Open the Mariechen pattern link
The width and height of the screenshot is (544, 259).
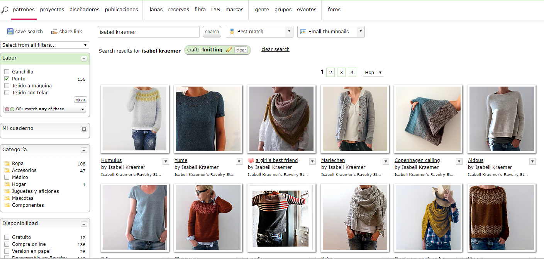click(333, 160)
